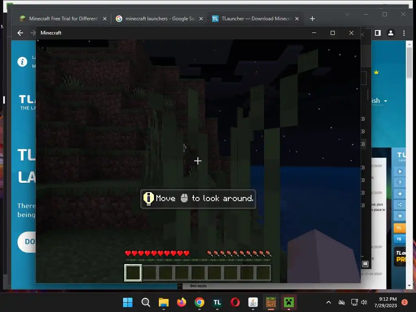The width and height of the screenshot is (416, 312).
Task: Open network settings tray icon
Action: [354, 302]
